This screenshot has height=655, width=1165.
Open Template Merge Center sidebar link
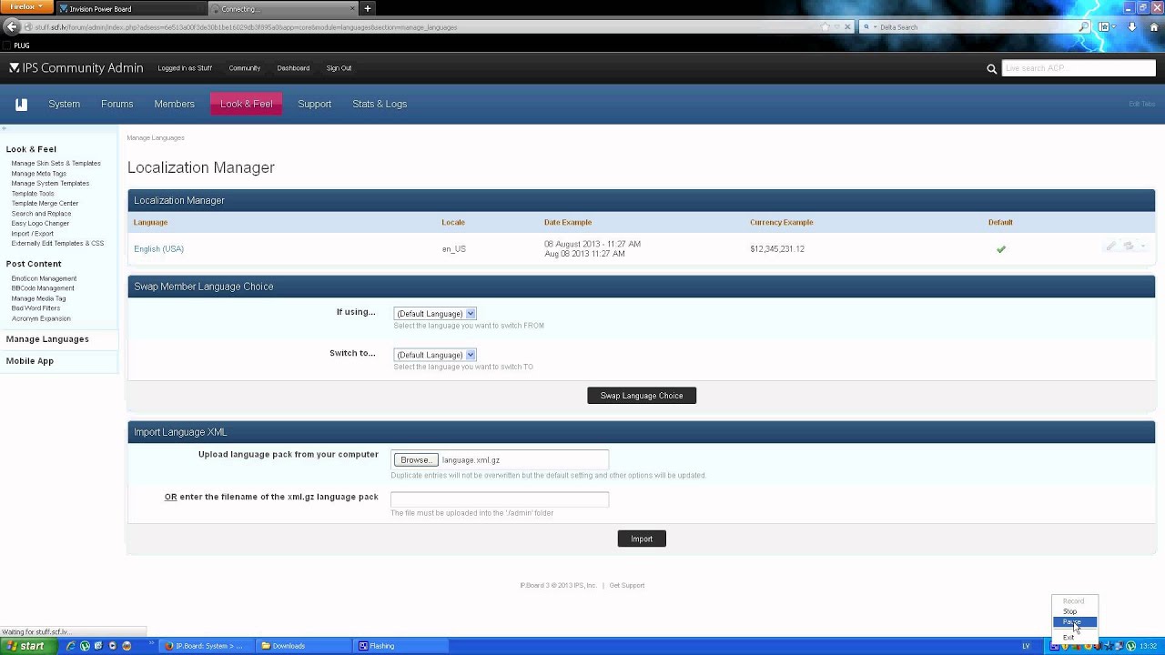click(45, 204)
